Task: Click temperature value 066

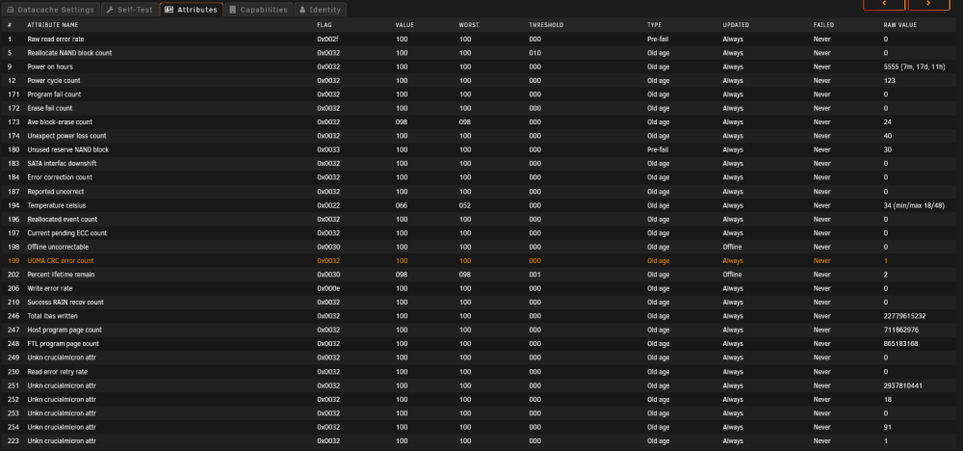Action: click(x=402, y=205)
